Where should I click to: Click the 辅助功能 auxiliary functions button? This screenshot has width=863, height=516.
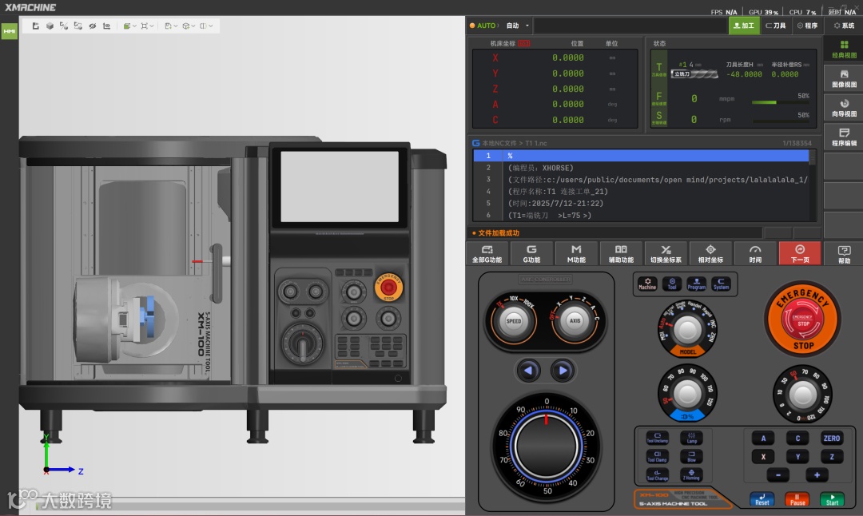[621, 253]
